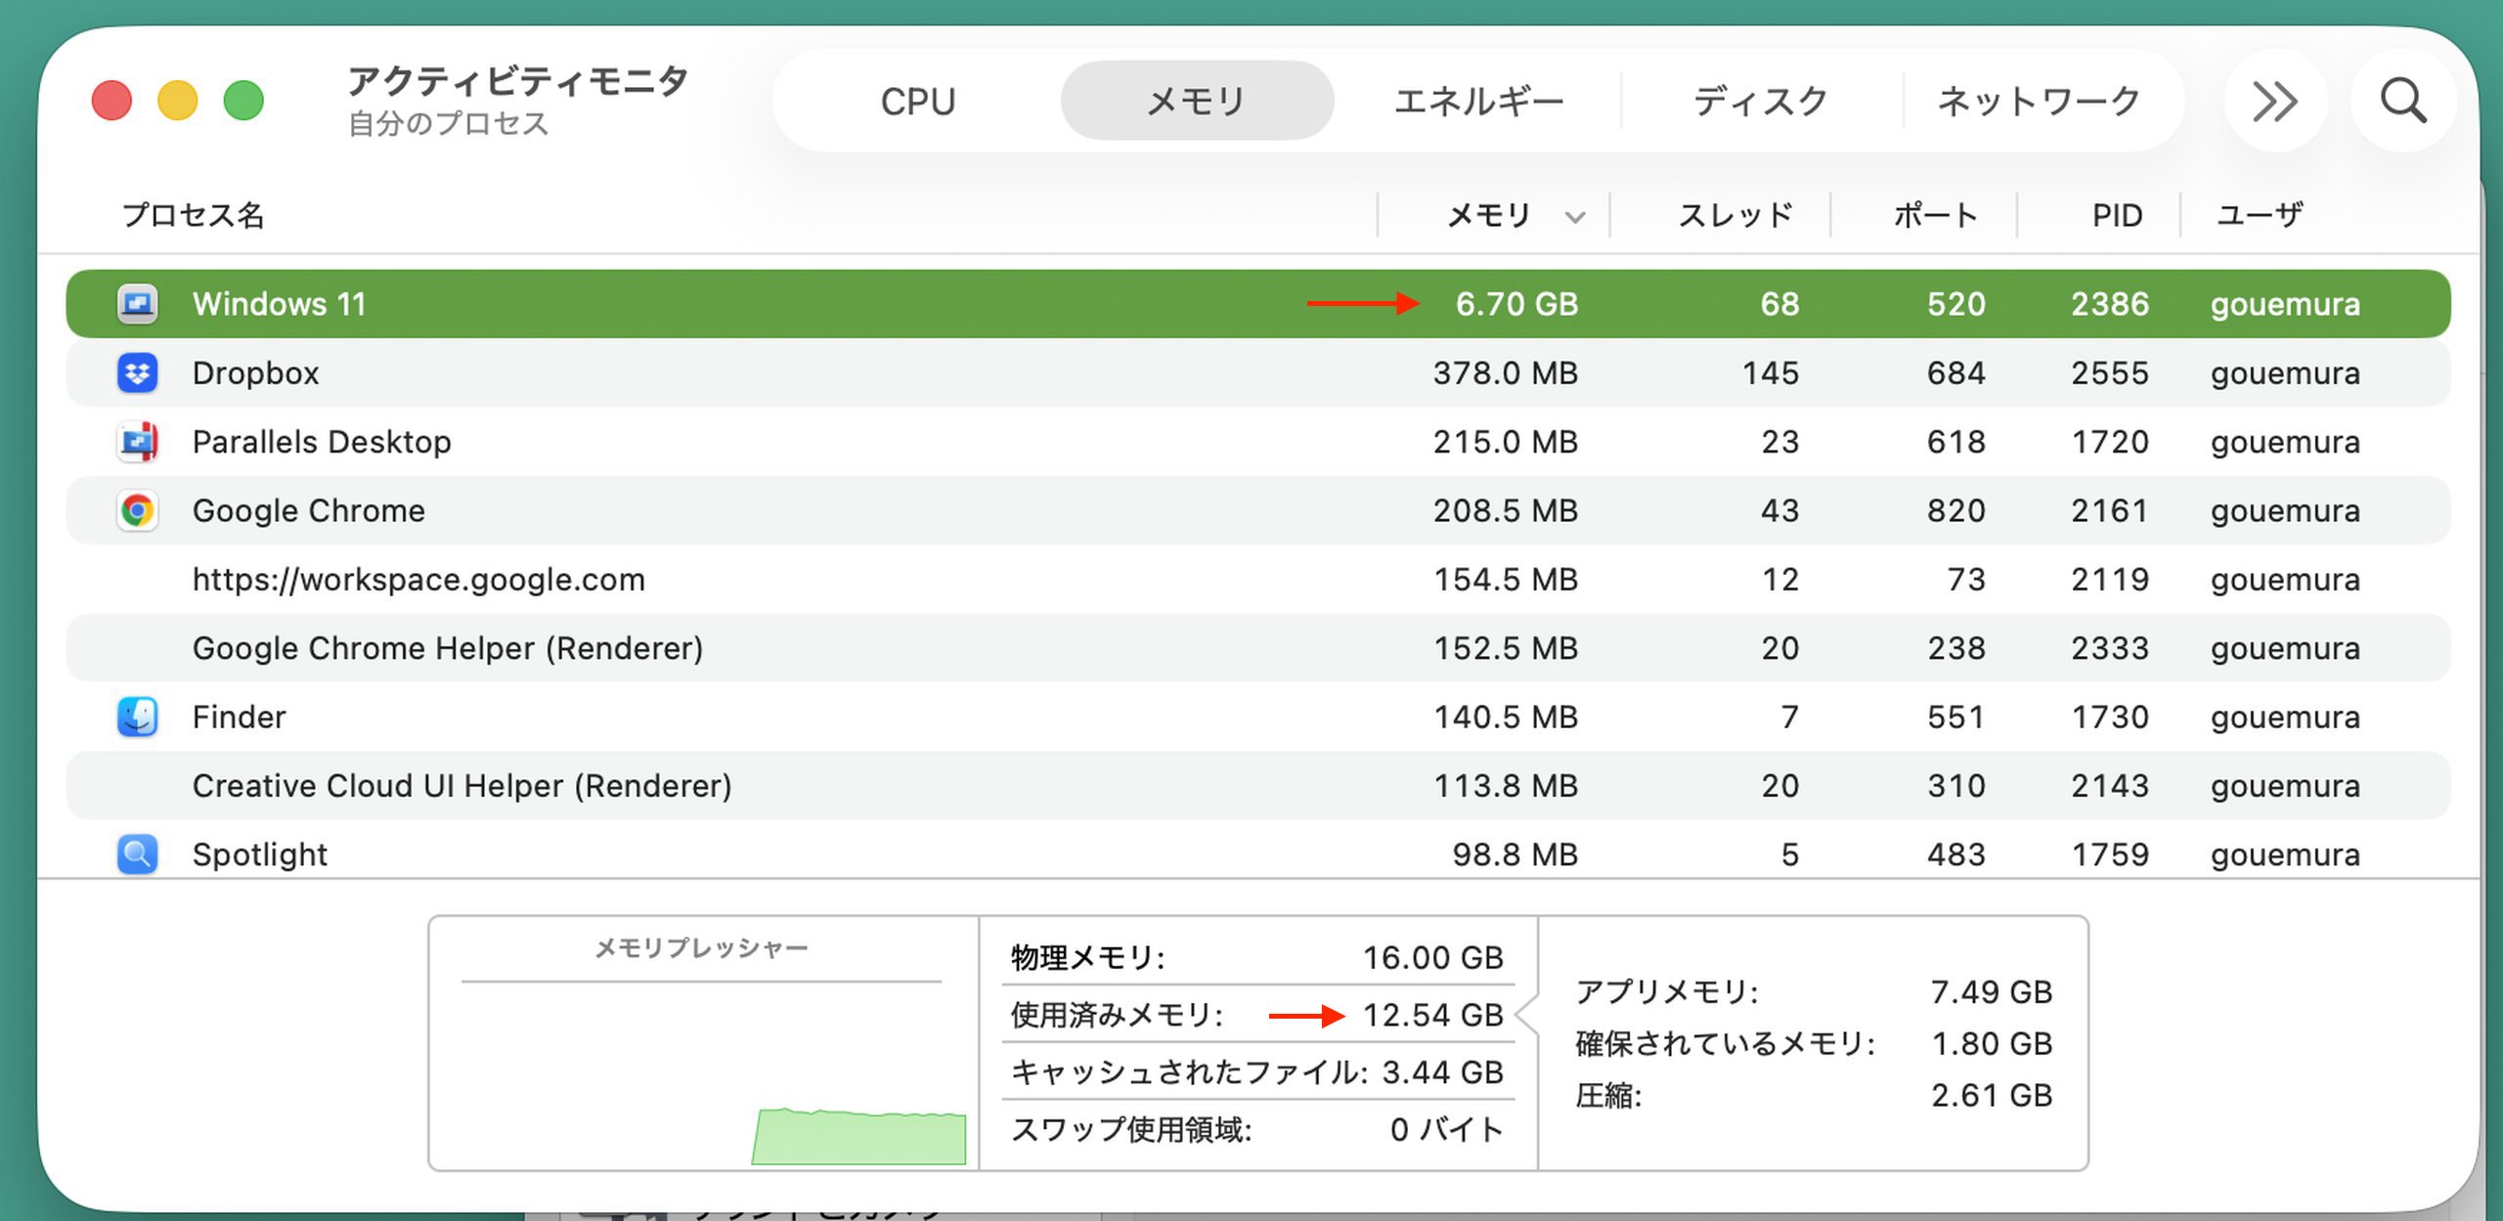Open the ディスク tab
This screenshot has width=2503, height=1221.
point(1760,101)
